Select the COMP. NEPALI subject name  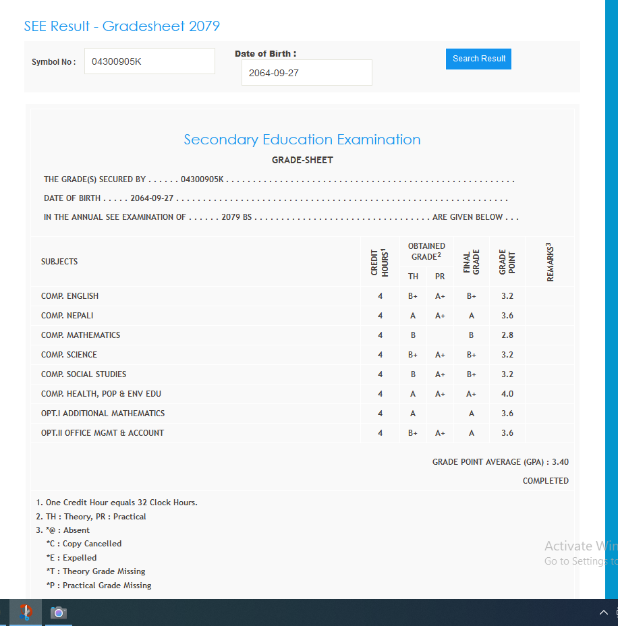click(x=67, y=316)
